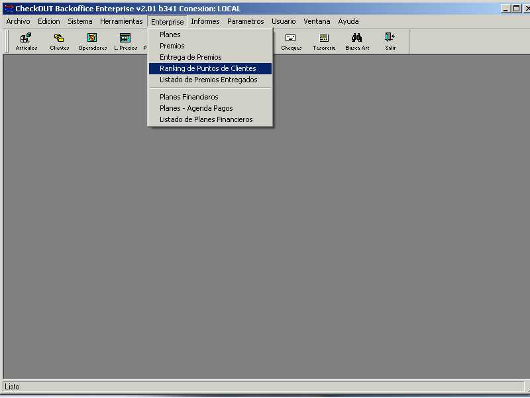Minimize the CheckOUT Backoffice window
Image resolution: width=530 pixels, height=398 pixels.
[x=505, y=9]
